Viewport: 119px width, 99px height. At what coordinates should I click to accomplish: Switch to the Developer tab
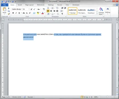pos(76,5)
